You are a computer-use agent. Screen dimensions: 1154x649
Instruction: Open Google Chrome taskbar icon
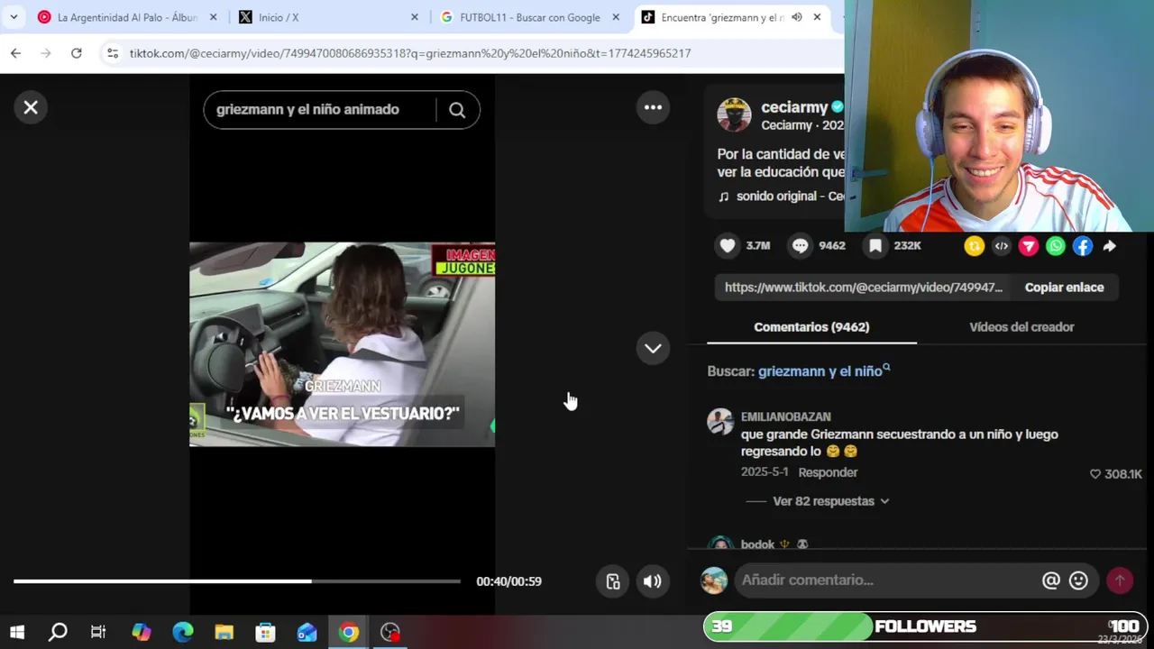click(x=349, y=632)
